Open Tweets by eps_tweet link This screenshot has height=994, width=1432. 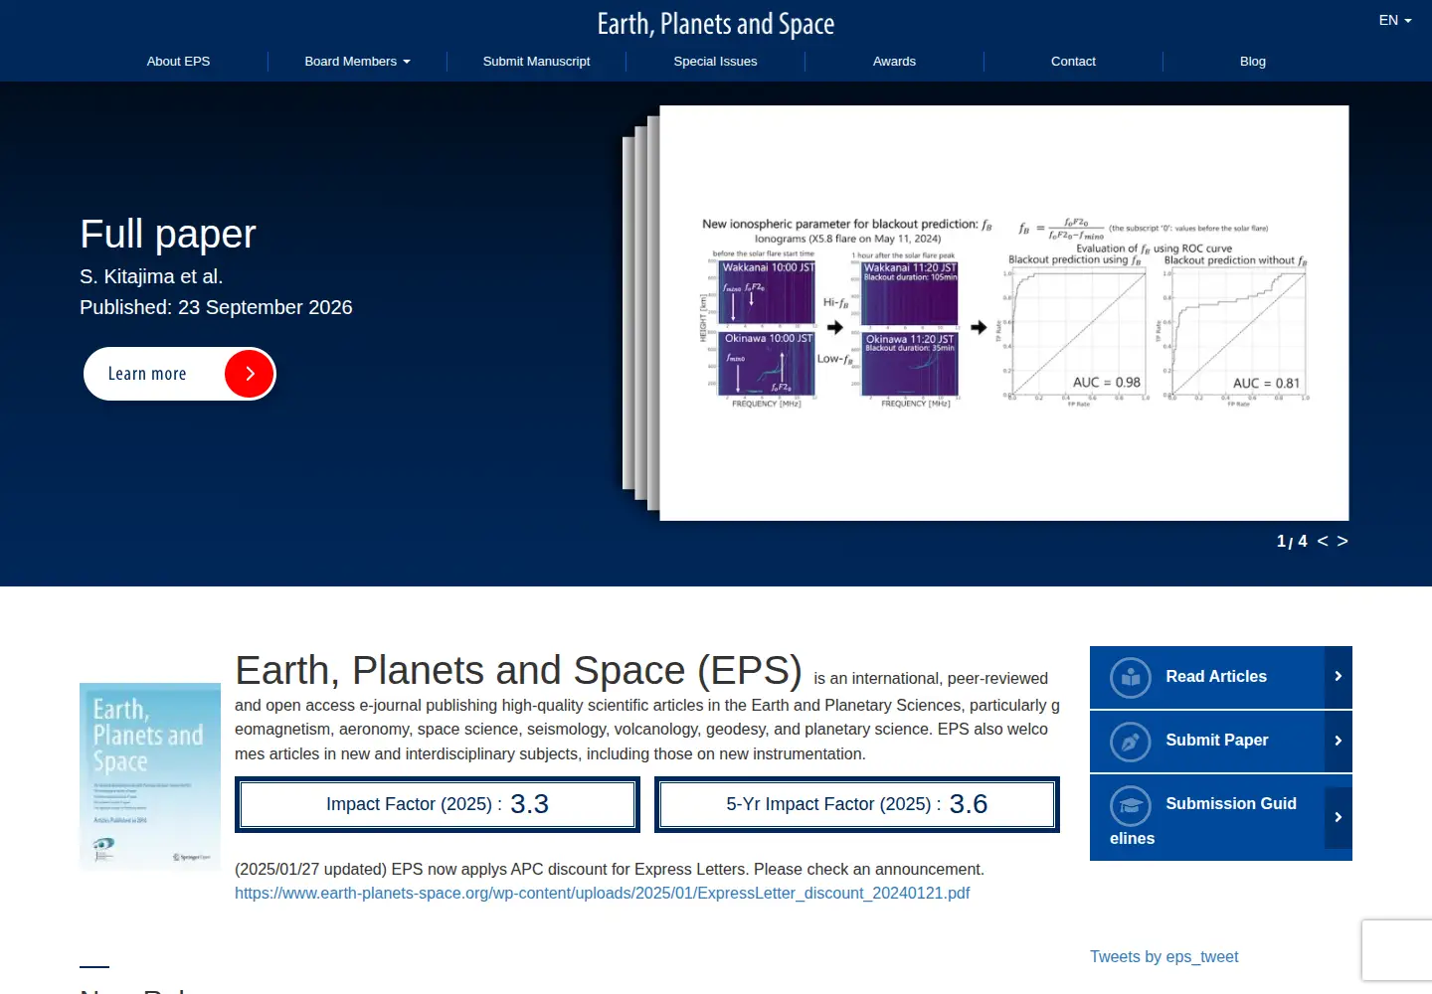coord(1163,956)
